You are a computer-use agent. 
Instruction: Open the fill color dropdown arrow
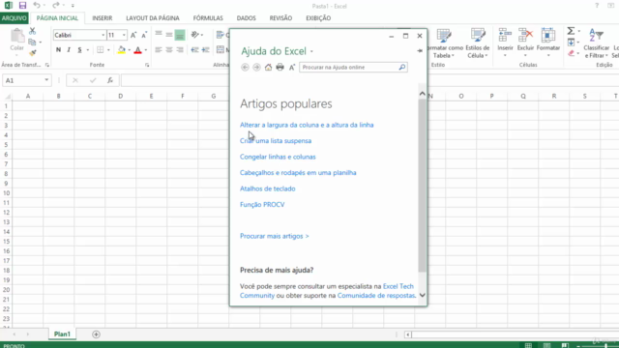point(129,50)
